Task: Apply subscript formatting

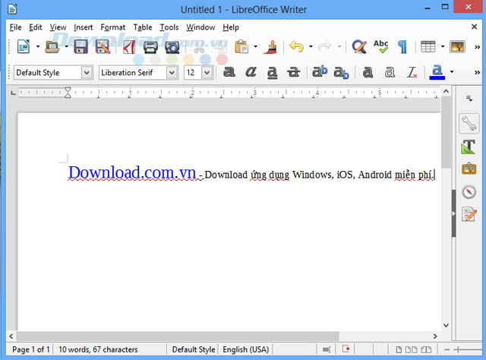Action: pyautogui.click(x=341, y=73)
